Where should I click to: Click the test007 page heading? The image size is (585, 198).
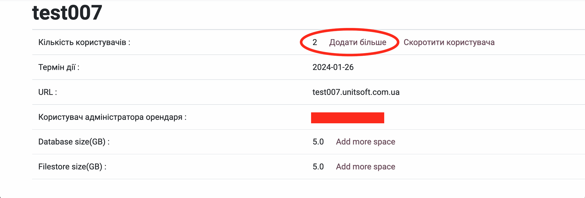(67, 13)
